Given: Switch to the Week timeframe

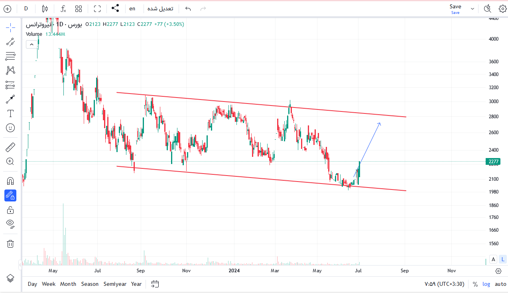Looking at the screenshot, I should point(49,284).
